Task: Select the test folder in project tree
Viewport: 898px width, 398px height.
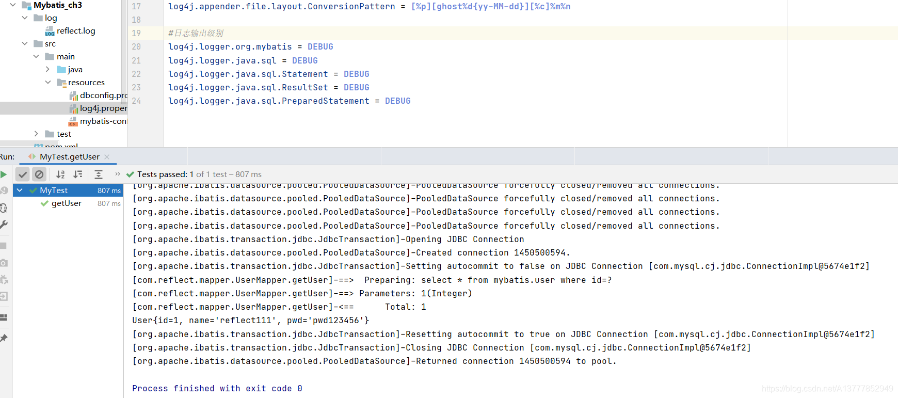Action: coord(64,134)
